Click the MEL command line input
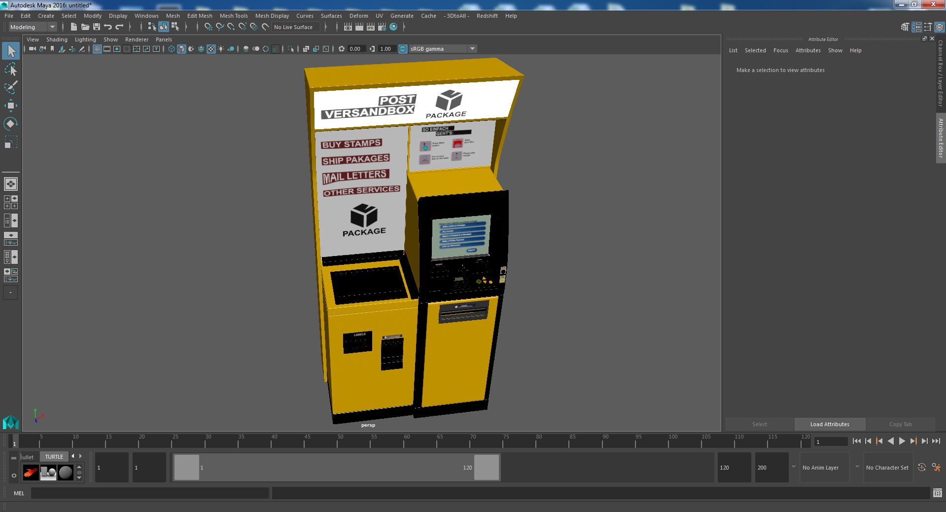Viewport: 946px width, 512px height. 150,493
